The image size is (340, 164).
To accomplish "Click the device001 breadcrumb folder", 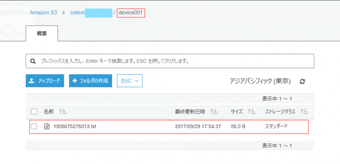I will [131, 13].
